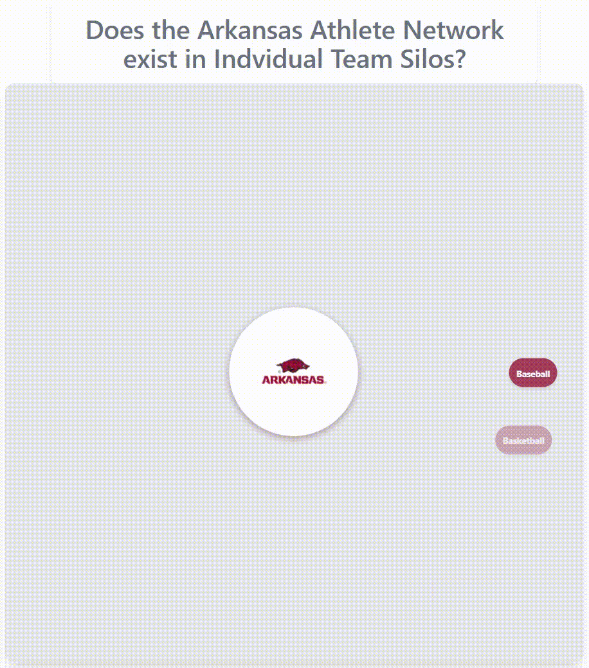Click the Basketball label text

[x=523, y=441]
